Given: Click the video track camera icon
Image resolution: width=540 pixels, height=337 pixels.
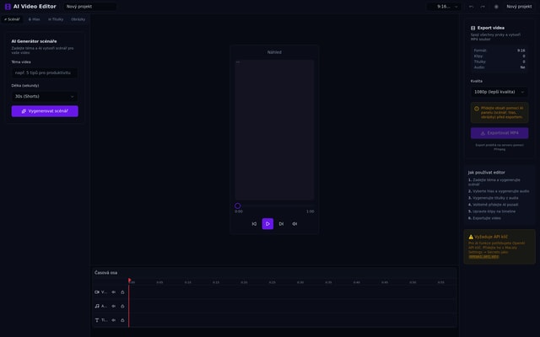Looking at the screenshot, I should tap(97, 292).
